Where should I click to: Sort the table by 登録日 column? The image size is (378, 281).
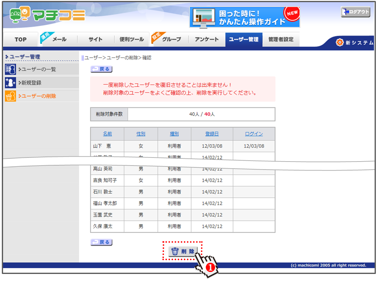pyautogui.click(x=212, y=134)
